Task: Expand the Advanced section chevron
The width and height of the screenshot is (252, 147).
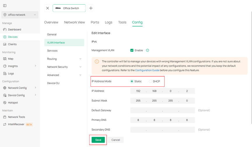Action: click(80, 75)
